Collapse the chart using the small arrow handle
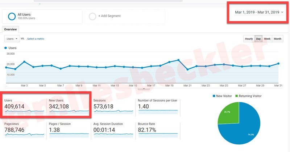The image size is (290, 152). coord(144,89)
